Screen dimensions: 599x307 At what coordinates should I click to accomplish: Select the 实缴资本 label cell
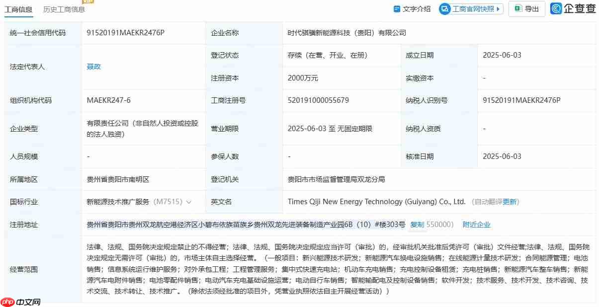pyautogui.click(x=439, y=78)
